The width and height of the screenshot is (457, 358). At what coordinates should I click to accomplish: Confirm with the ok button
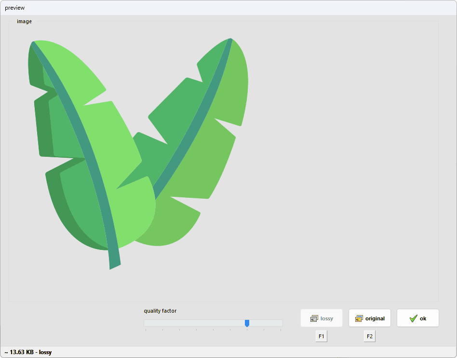(x=417, y=318)
